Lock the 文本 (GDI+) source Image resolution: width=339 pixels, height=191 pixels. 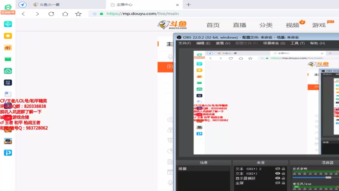coord(283,174)
